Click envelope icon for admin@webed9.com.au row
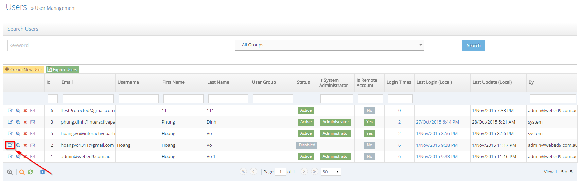 tap(33, 157)
